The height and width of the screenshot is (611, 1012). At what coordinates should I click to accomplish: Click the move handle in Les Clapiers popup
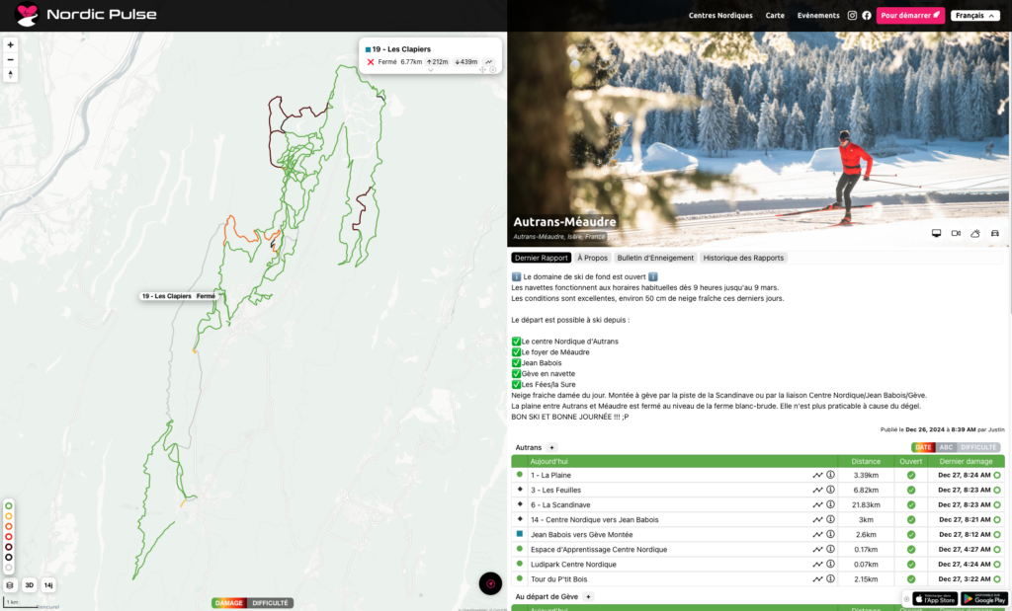(x=482, y=70)
